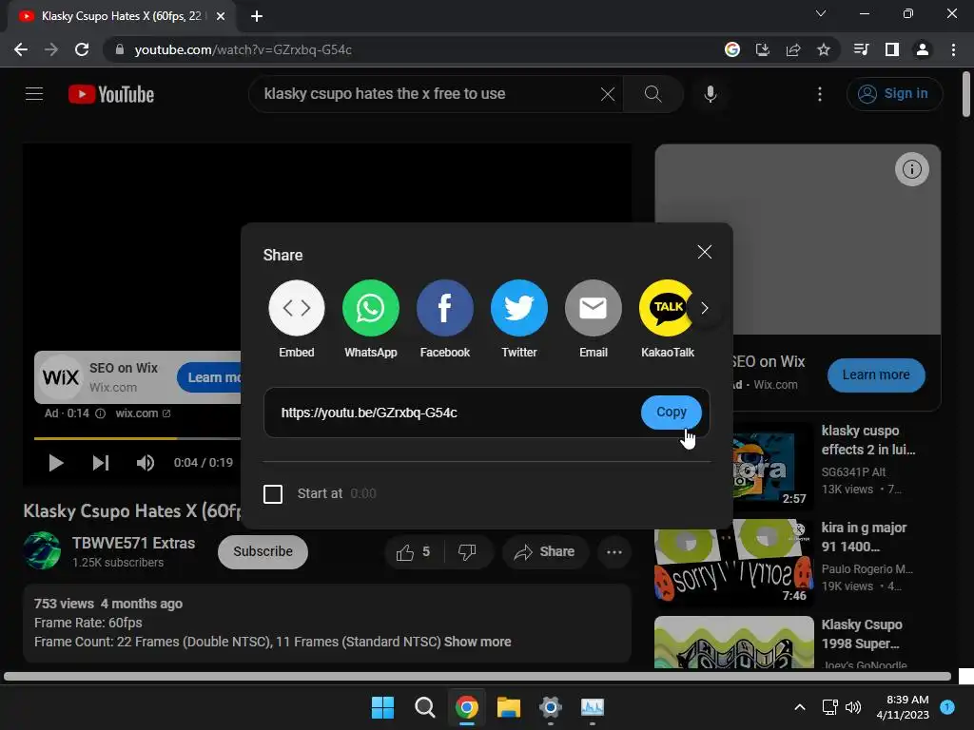Mute the video player volume
Viewport: 974px width, 730px height.
[145, 463]
